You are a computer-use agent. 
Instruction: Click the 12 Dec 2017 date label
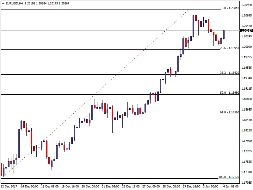9,187
